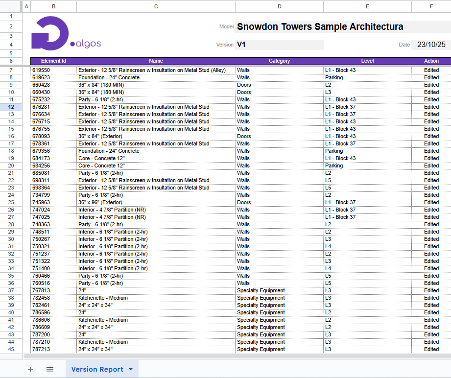Viewport: 451px width, 378px height.
Task: Select column F header
Action: click(431, 6)
